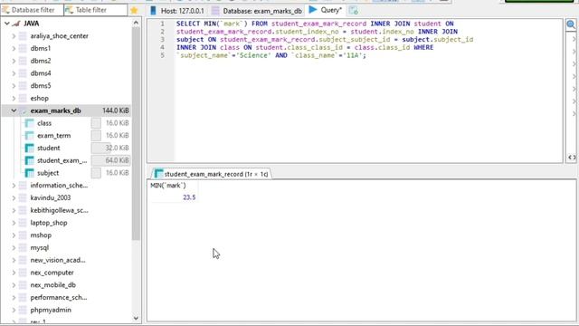Open a new query tab icon
Screen dimensions: 579x326
click(354, 11)
